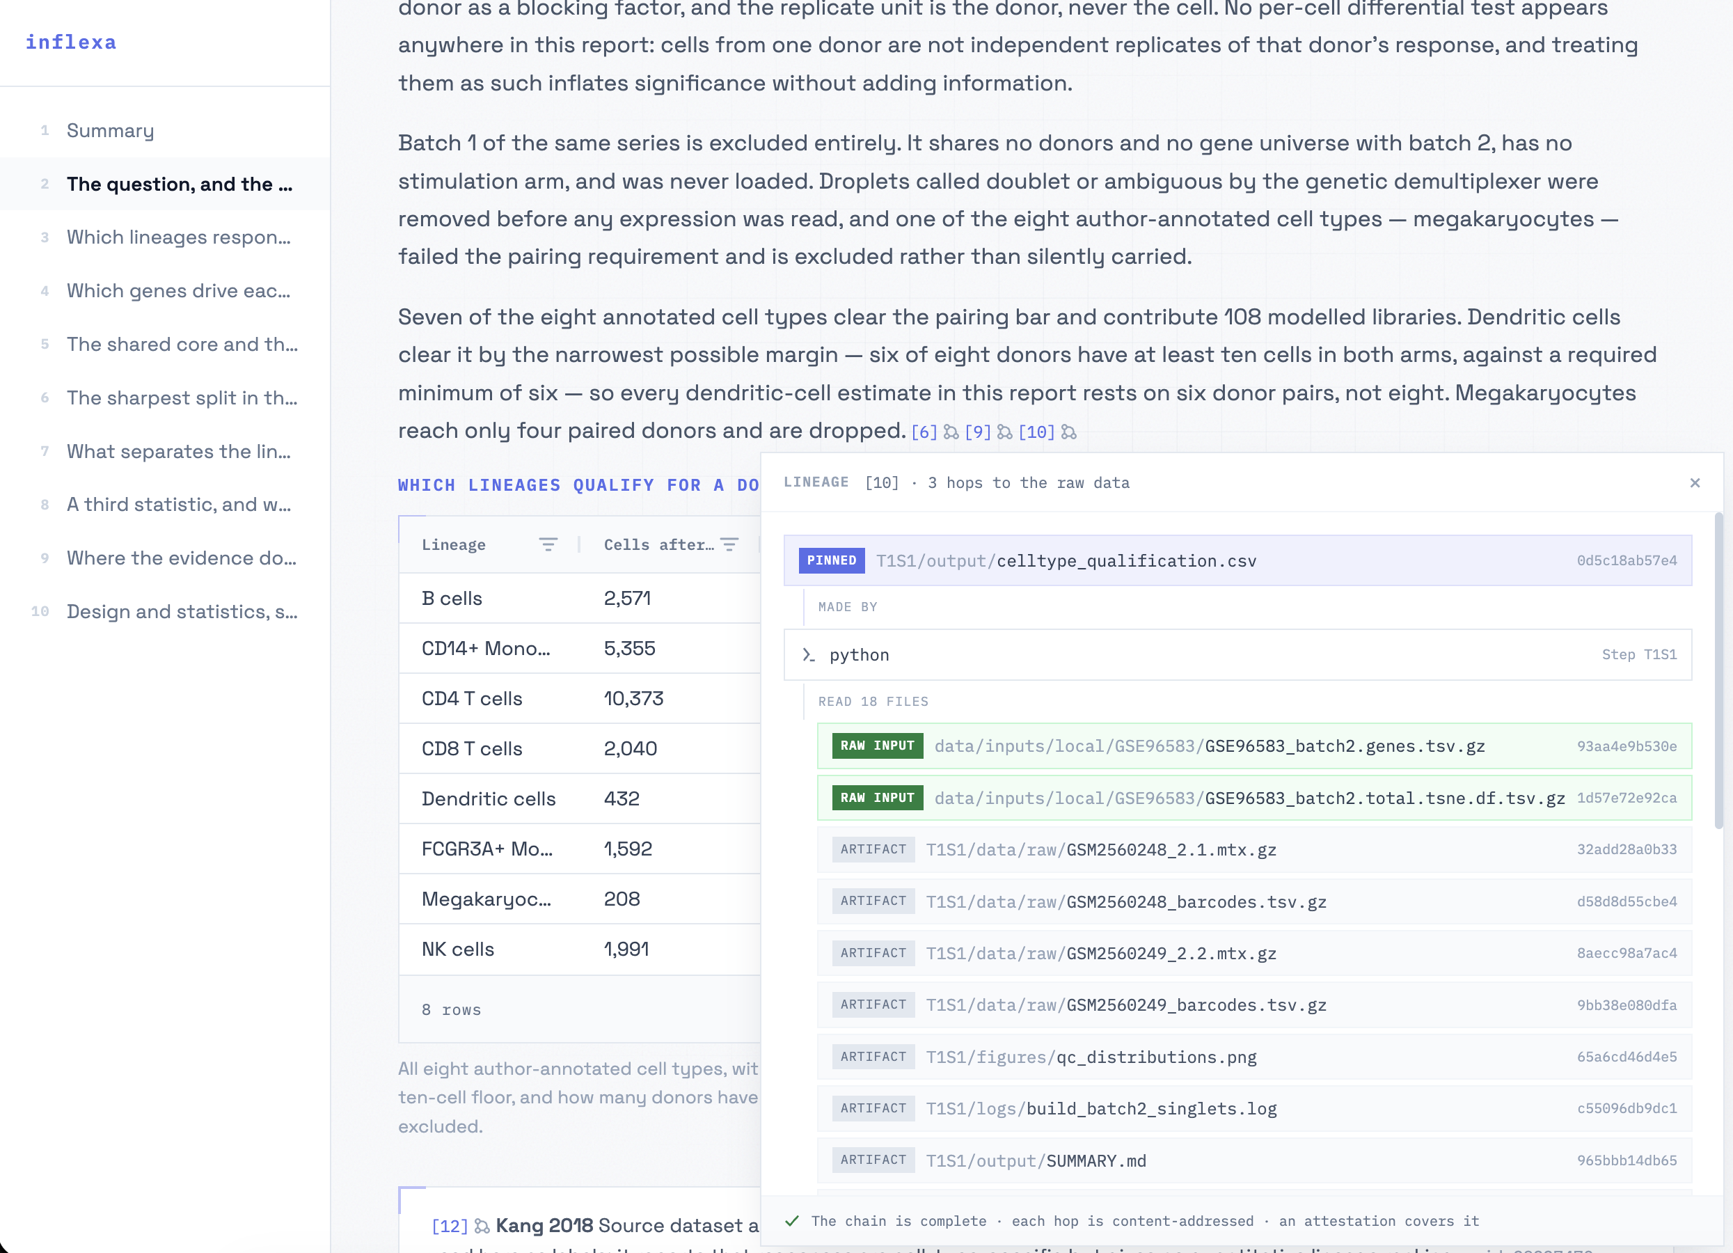
Task: Click citation link [6]
Action: (924, 432)
